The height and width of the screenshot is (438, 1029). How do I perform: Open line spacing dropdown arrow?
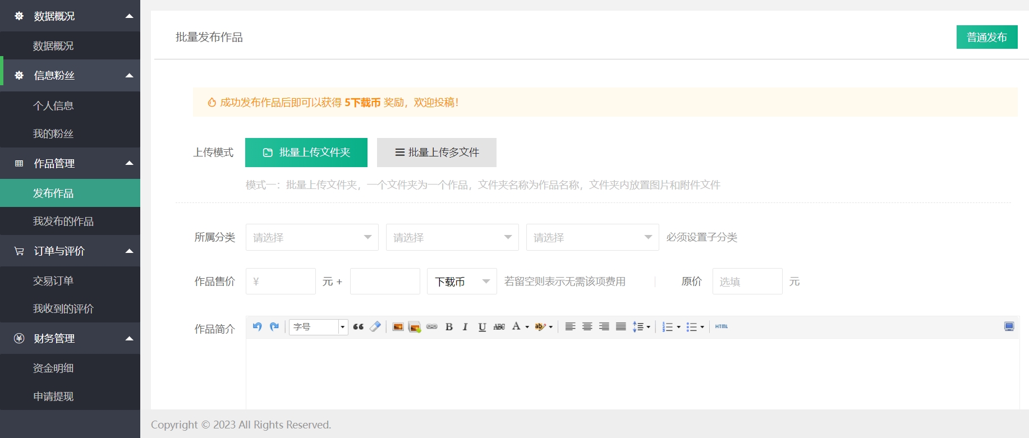click(x=648, y=327)
